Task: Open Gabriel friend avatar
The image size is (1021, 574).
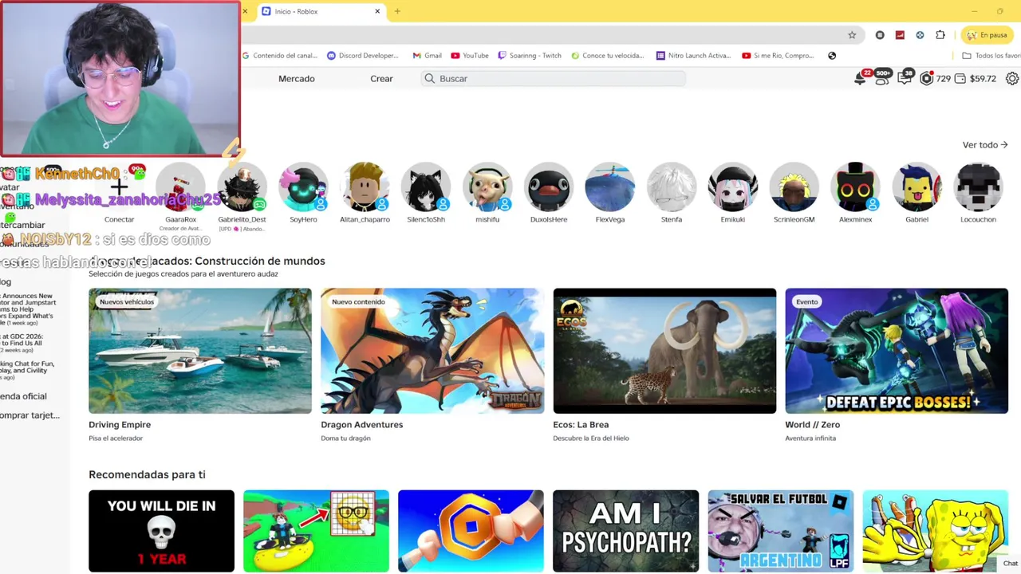Action: tap(917, 188)
